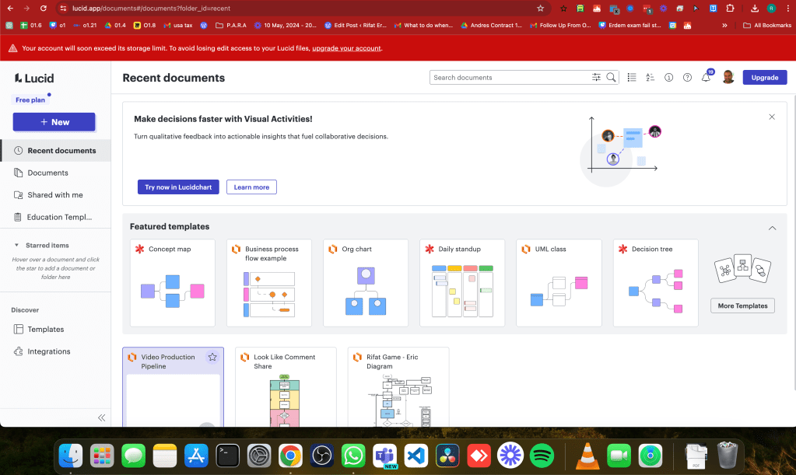The image size is (796, 475).
Task: Open the help question mark icon
Action: 687,77
